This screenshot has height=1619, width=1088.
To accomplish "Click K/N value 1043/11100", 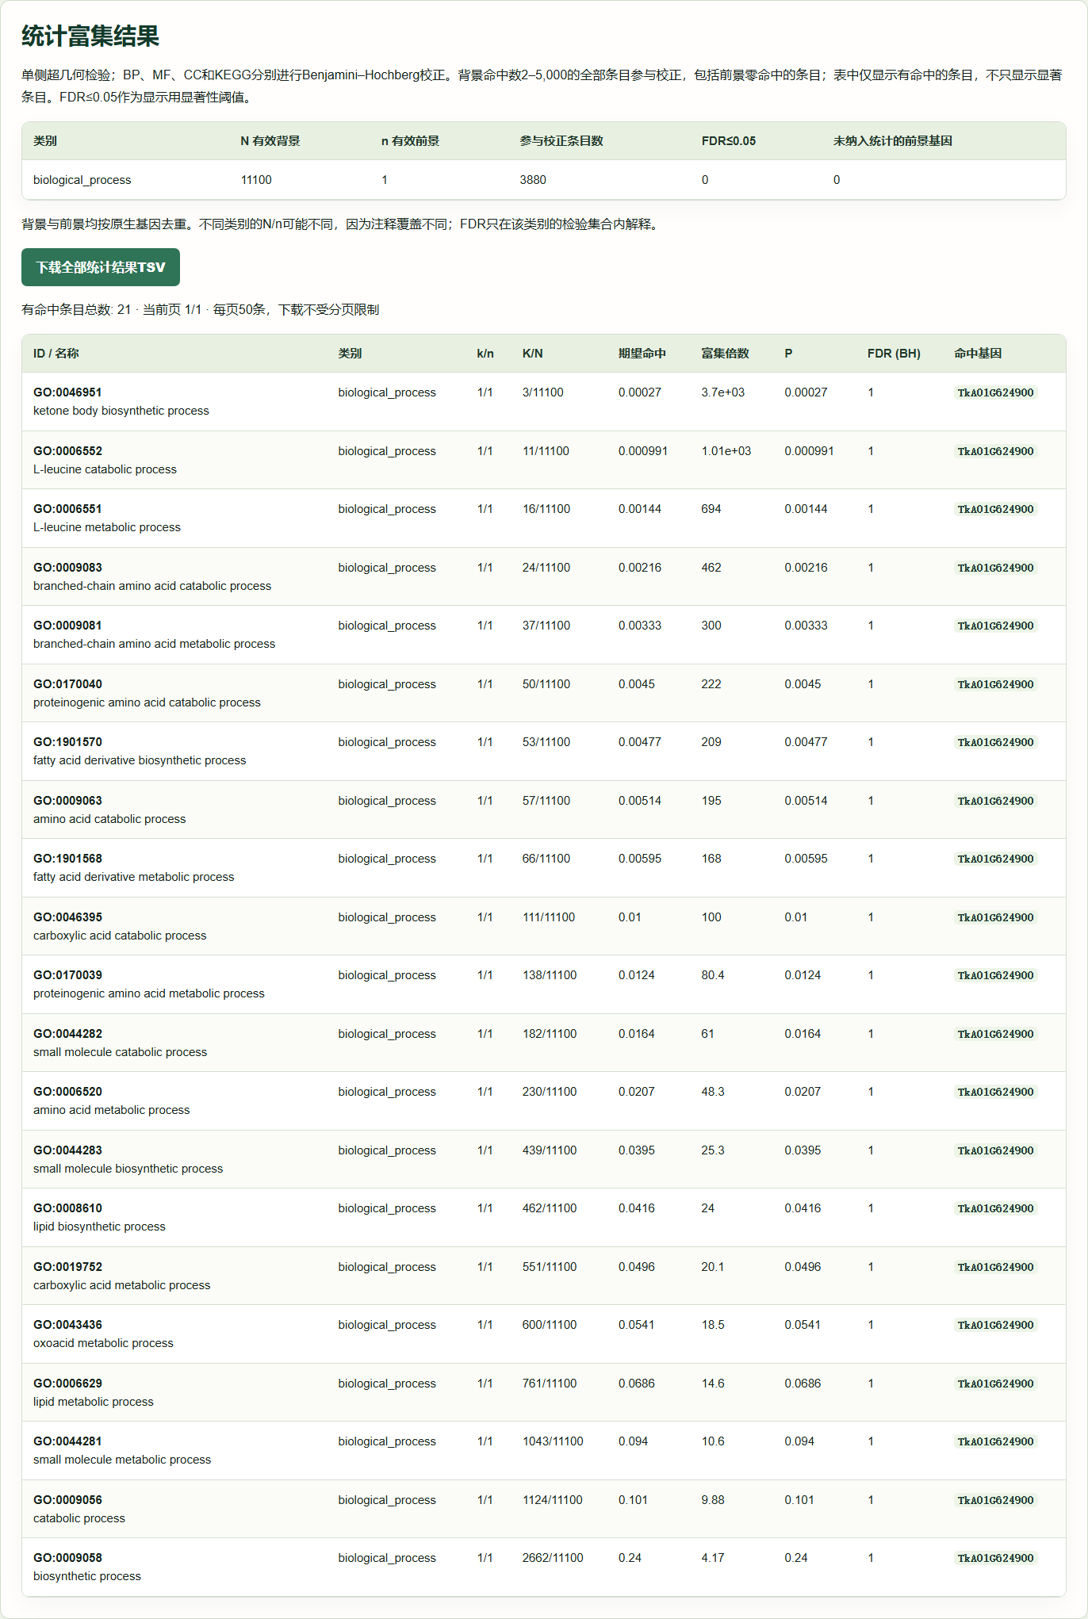I will 553,1441.
